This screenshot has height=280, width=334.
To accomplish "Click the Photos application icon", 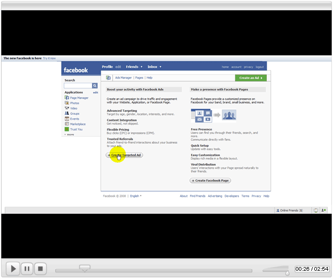I will point(67,103).
